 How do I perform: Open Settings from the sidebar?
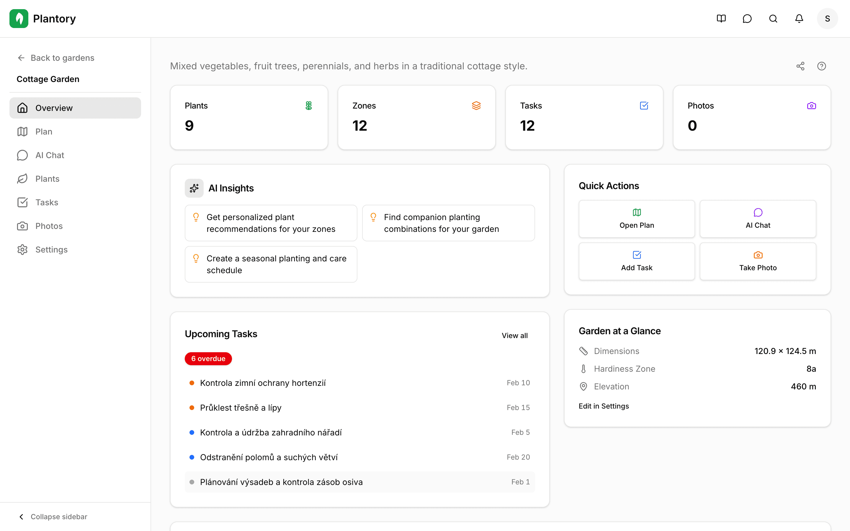(51, 249)
